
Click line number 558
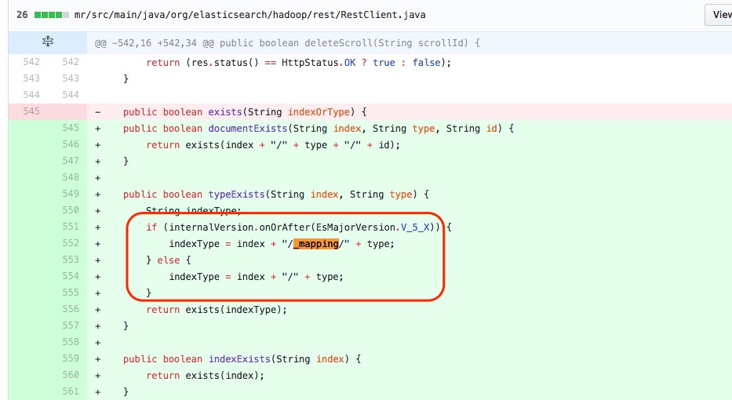coord(71,342)
